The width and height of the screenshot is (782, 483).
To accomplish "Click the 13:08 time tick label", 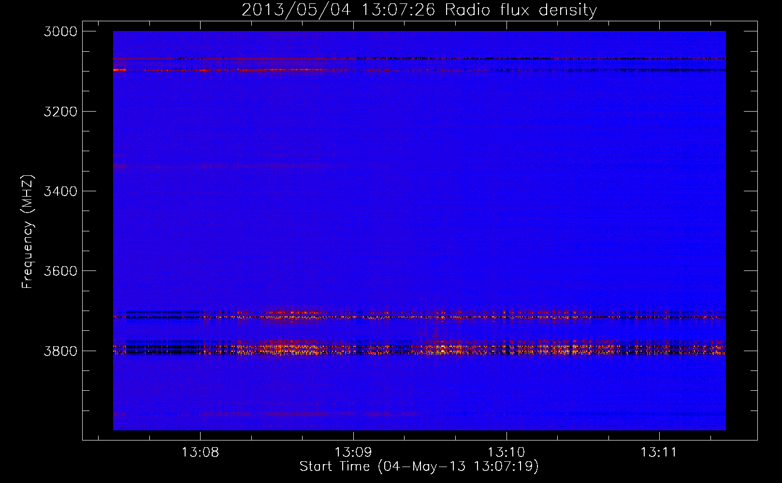I will 200,453.
